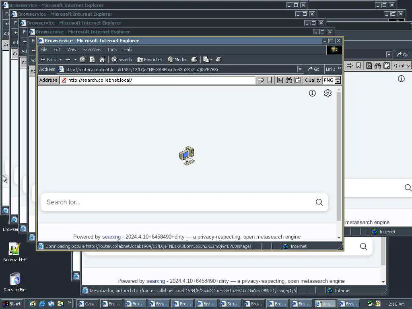The width and height of the screenshot is (412, 309).
Task: Click the Forward arrow in IE toolbar
Action: click(68, 60)
